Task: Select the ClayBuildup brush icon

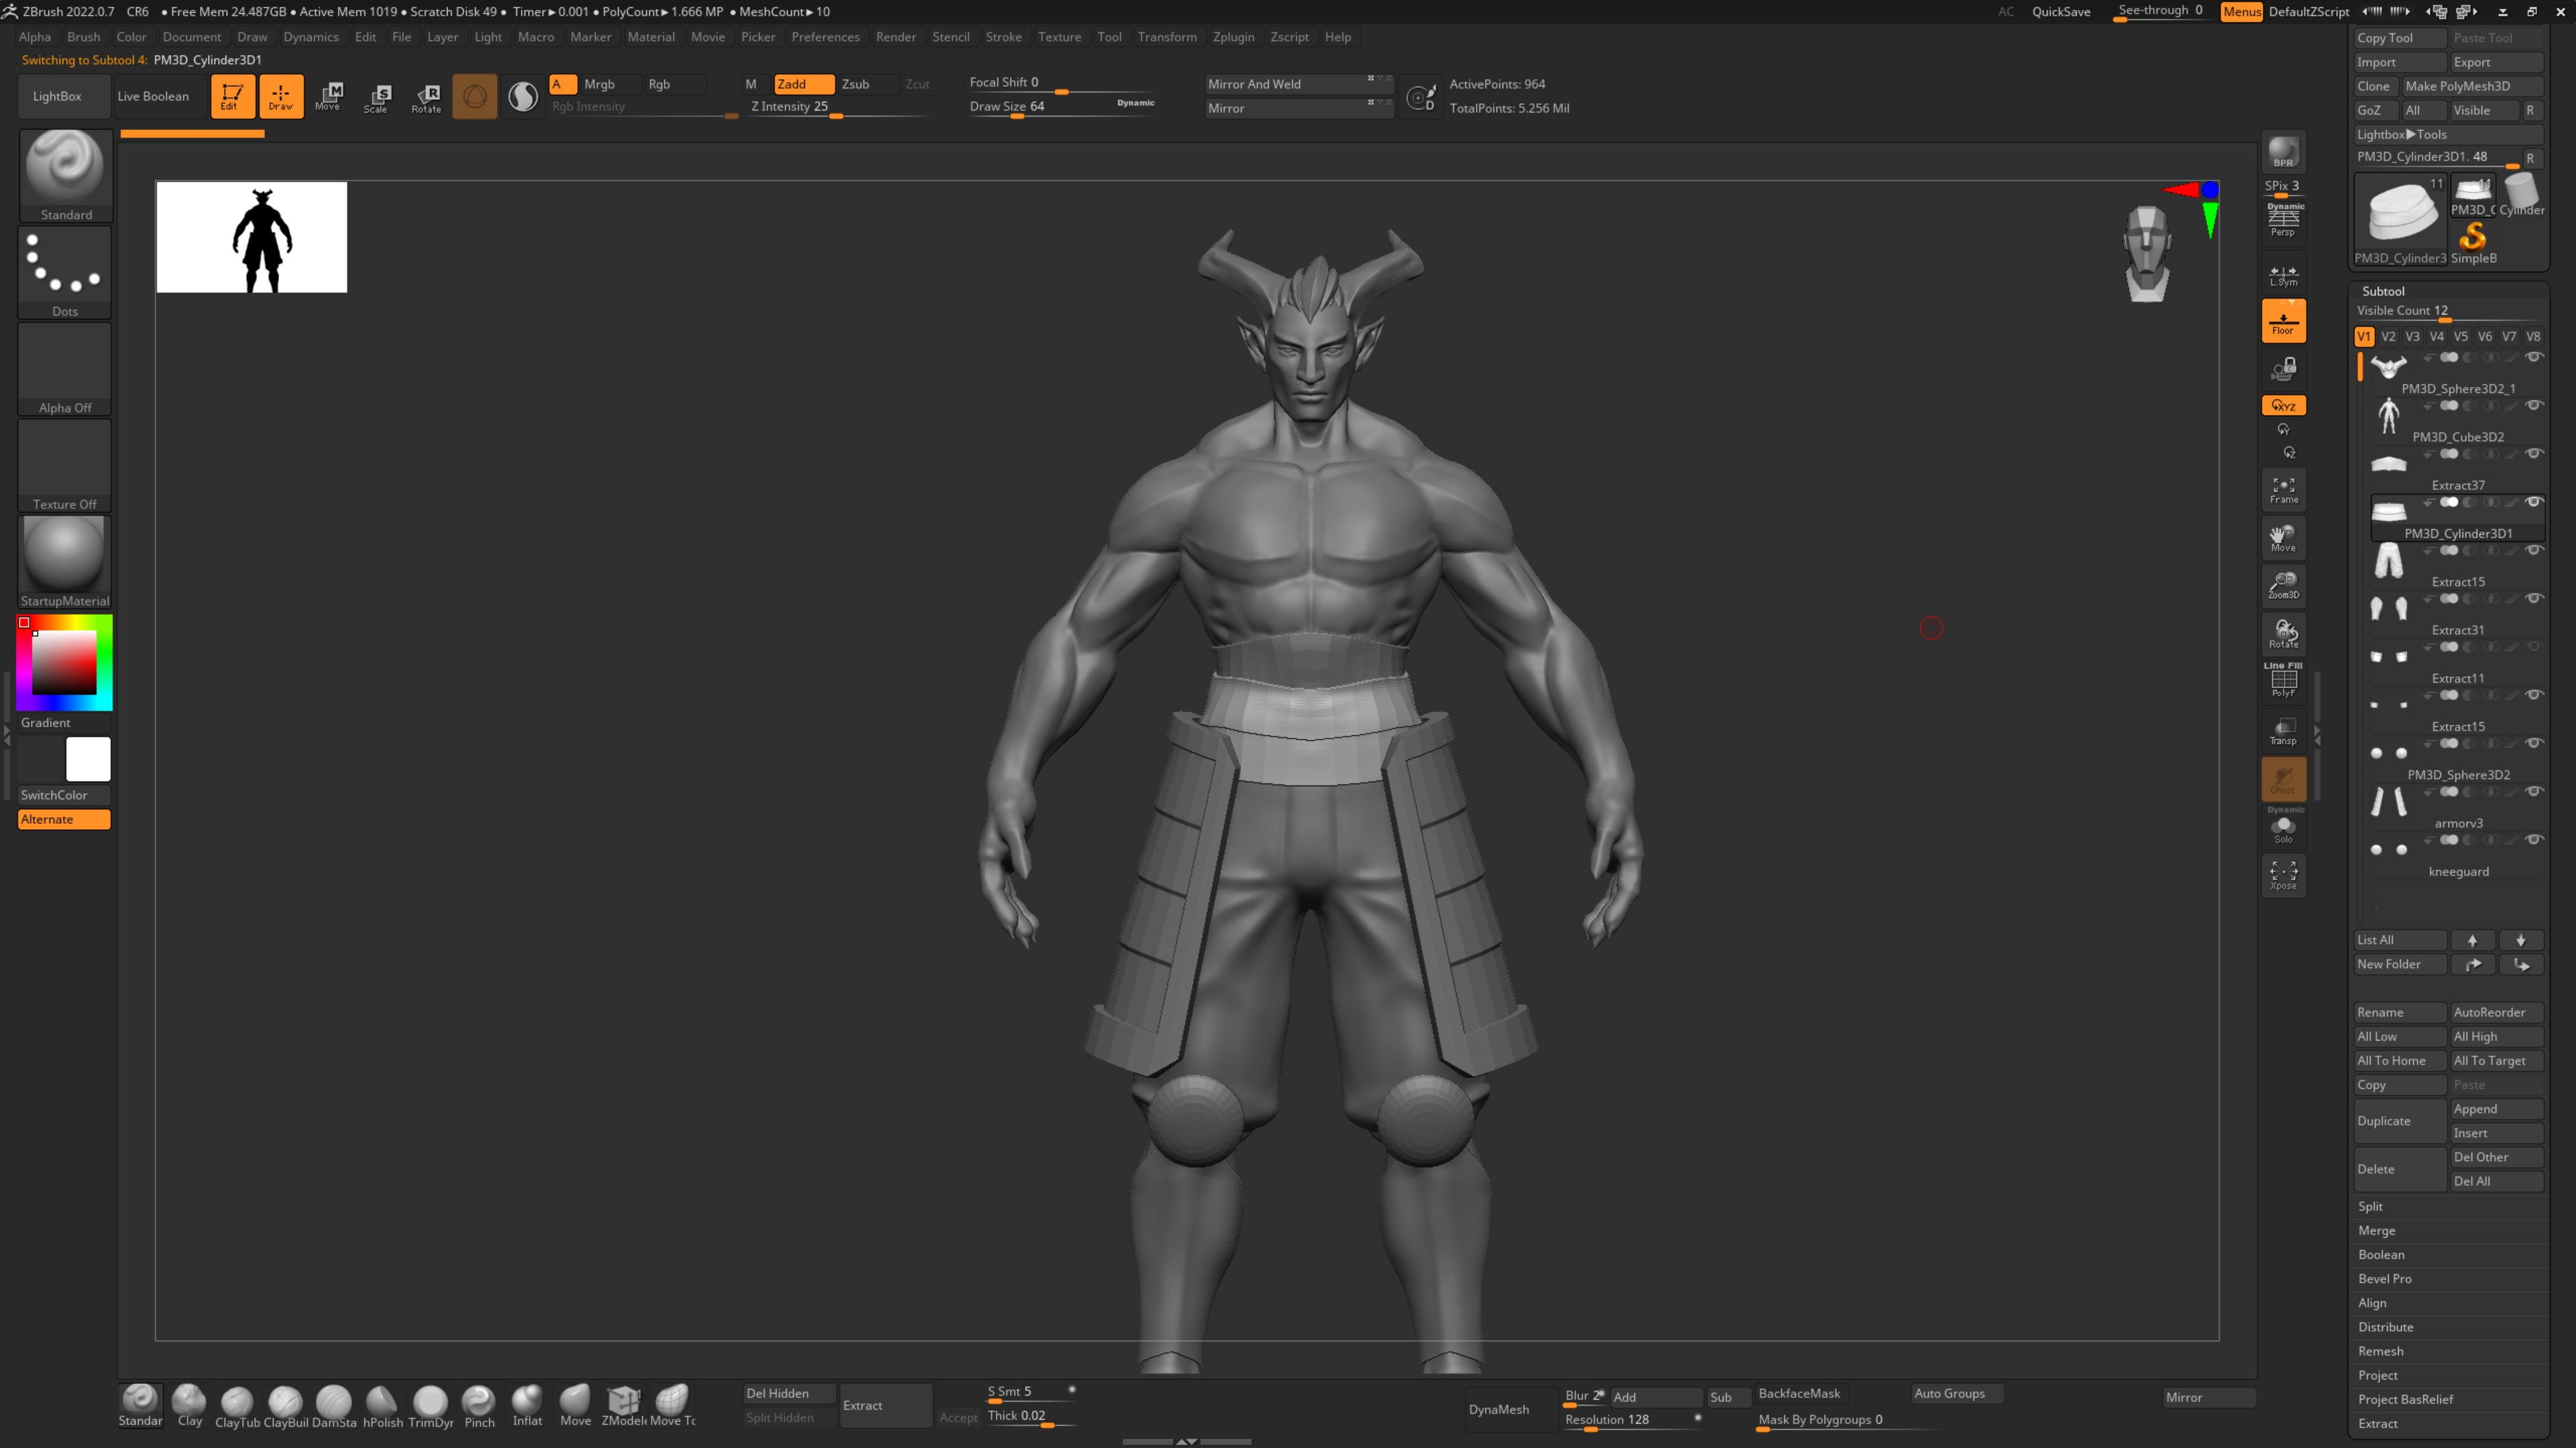Action: [285, 1403]
